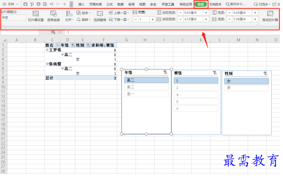Clear filter on the 年级 slicer
The height and width of the screenshot is (176, 283).
165,72
